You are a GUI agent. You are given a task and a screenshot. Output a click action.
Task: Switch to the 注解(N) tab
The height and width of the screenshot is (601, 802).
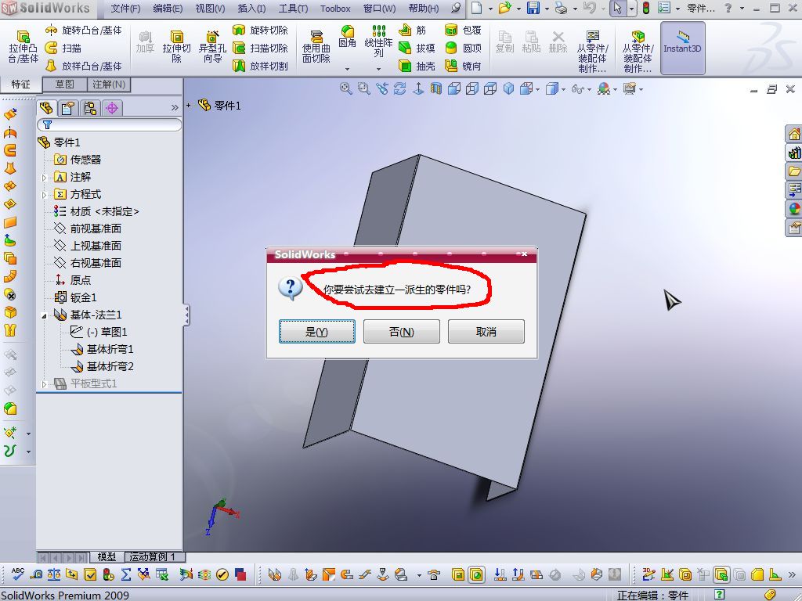coord(109,85)
